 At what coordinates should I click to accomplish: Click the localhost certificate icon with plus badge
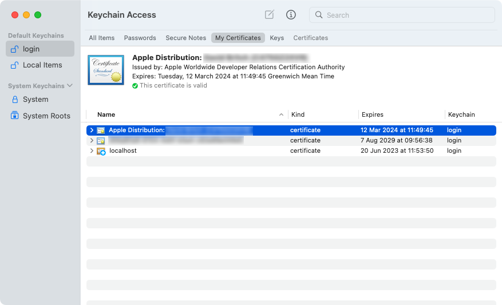[x=101, y=151]
